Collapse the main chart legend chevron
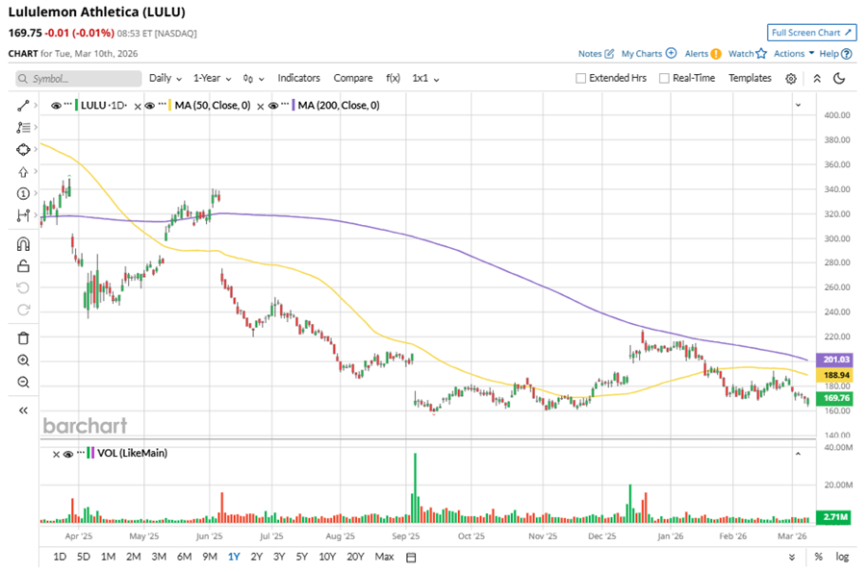Screen dimensions: 868x572 [798, 105]
